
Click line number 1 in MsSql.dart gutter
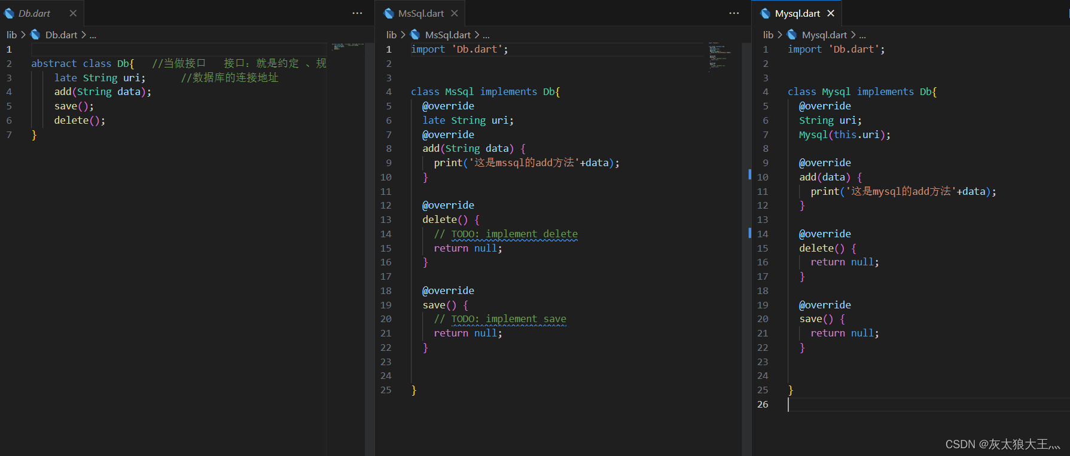click(x=389, y=50)
